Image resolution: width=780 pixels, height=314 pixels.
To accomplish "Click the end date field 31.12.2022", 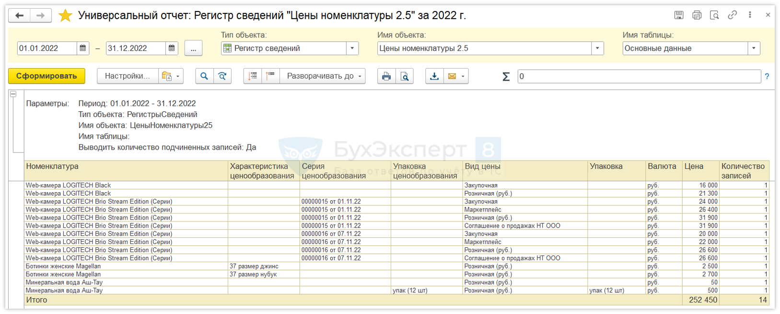I will (x=136, y=48).
